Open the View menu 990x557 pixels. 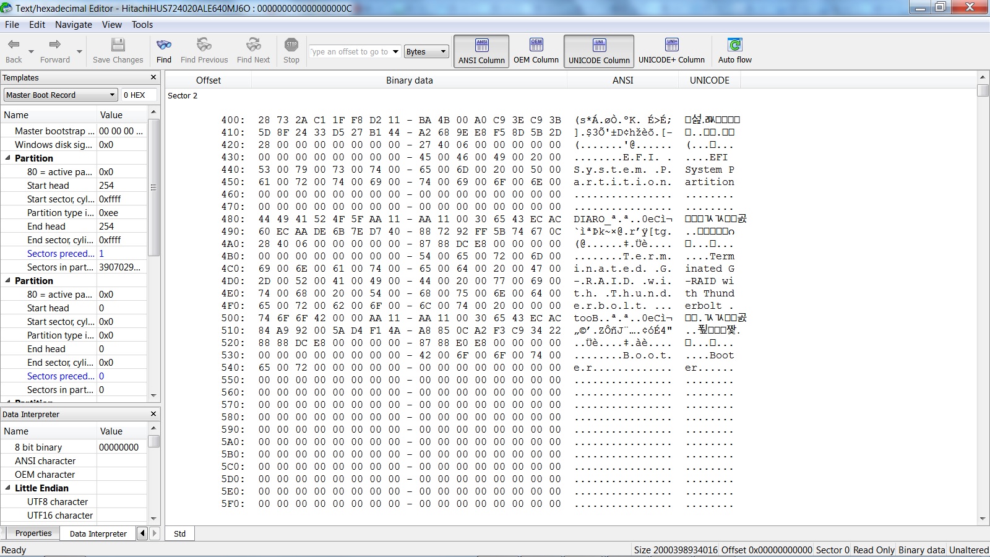click(112, 25)
